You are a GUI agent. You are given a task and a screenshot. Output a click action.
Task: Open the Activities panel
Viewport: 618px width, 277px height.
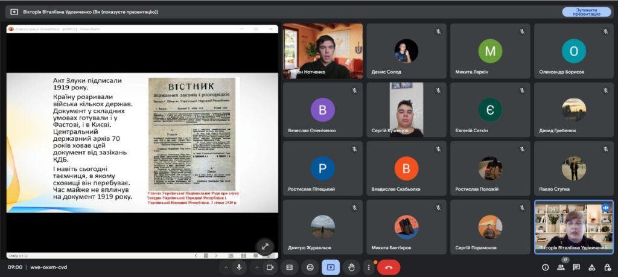(x=592, y=267)
